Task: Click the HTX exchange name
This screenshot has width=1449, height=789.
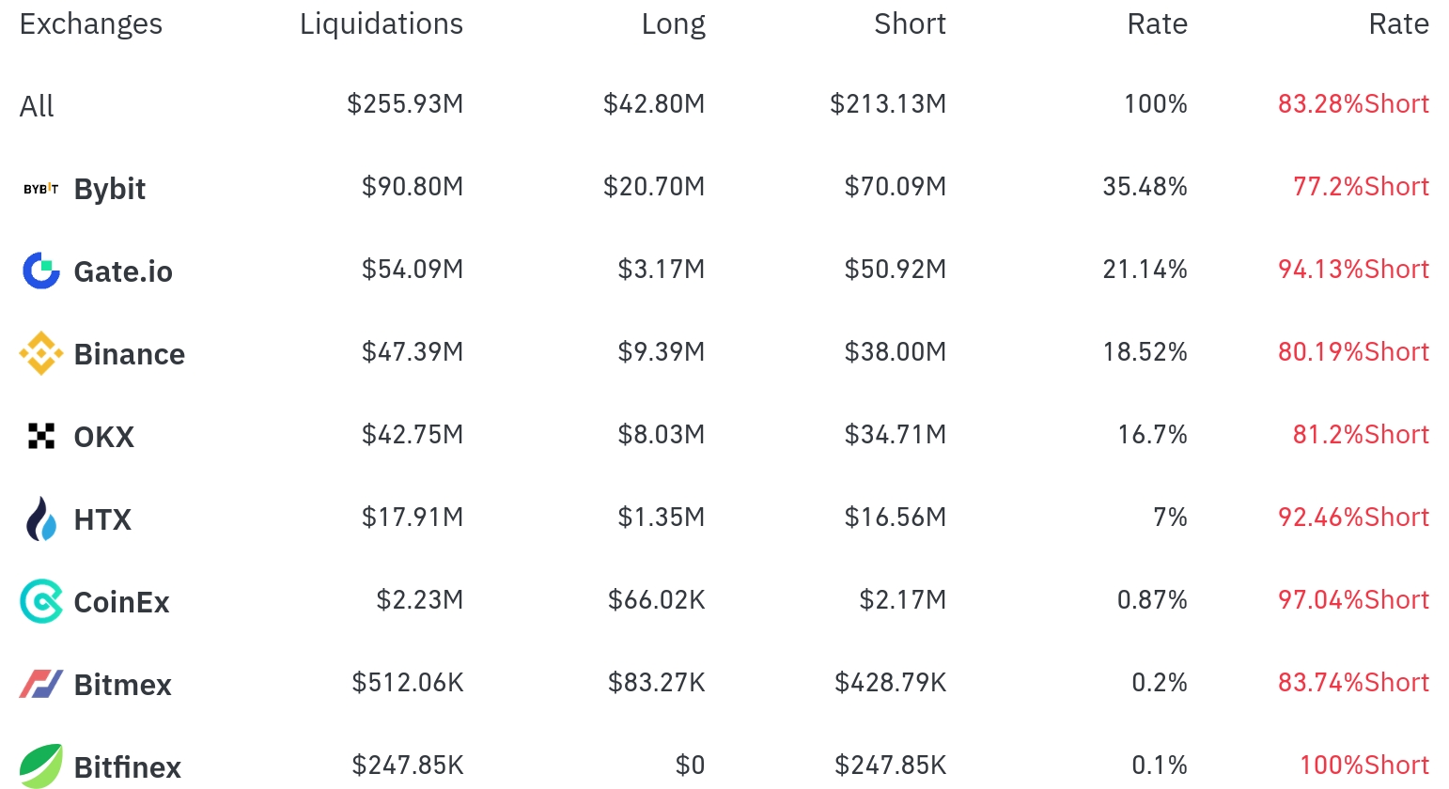Action: pos(102,519)
